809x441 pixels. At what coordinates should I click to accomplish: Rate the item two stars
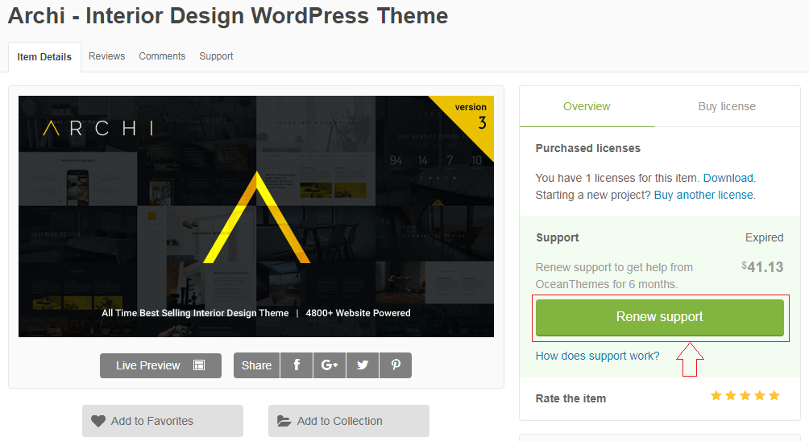tap(731, 396)
